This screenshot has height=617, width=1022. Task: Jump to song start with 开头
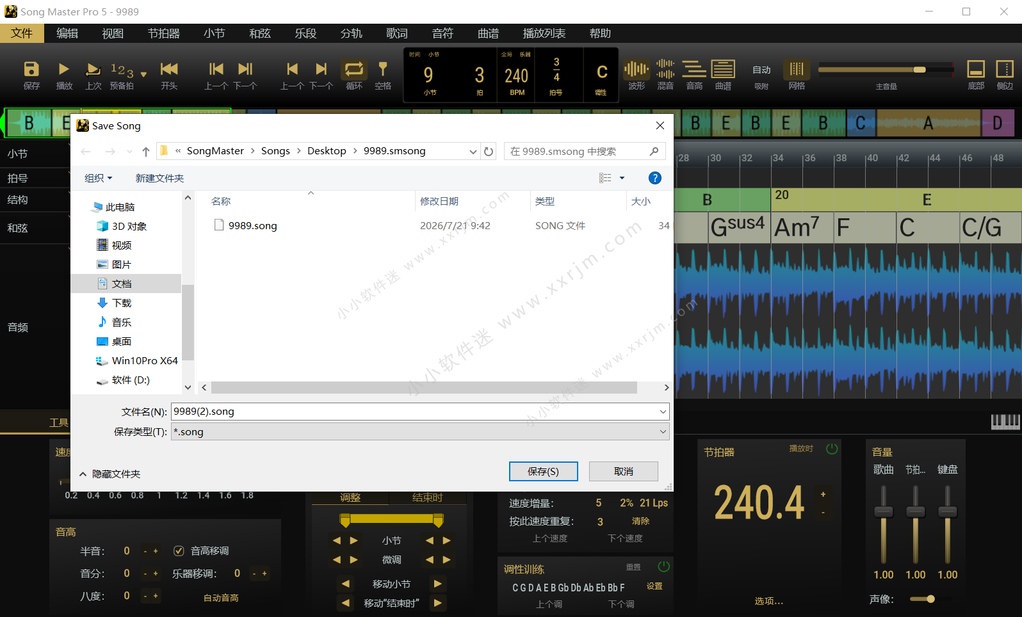pyautogui.click(x=169, y=69)
